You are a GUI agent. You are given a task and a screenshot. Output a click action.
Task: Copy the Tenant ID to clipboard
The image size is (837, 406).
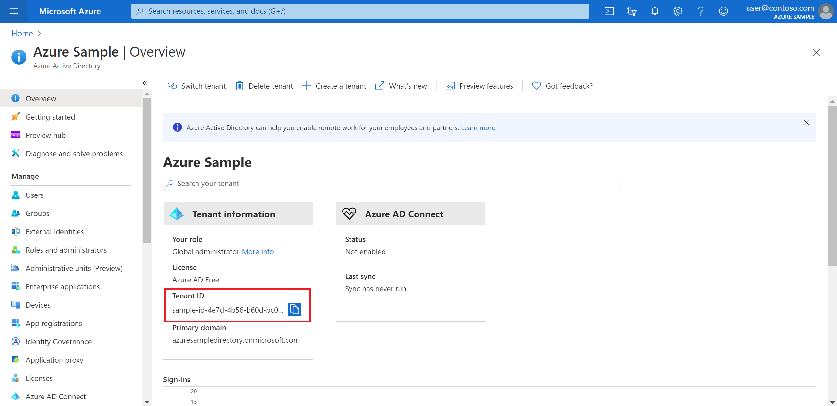[x=294, y=309]
